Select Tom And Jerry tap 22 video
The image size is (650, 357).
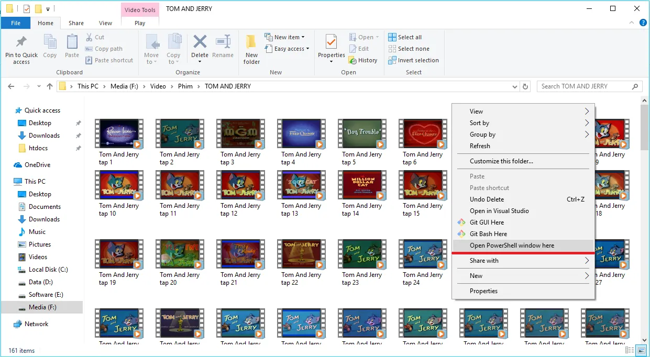(x=301, y=262)
